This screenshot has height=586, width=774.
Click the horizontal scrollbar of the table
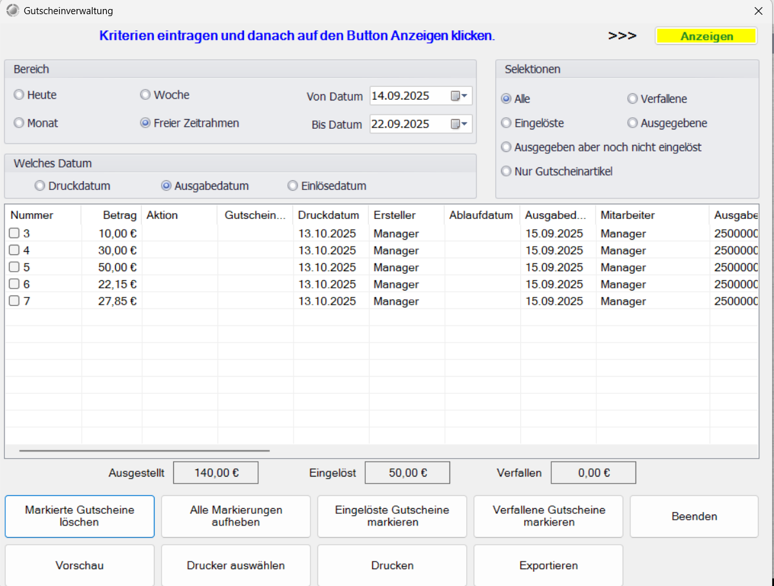pos(144,451)
